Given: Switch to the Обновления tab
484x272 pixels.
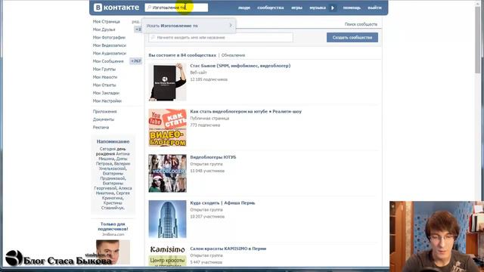Looking at the screenshot, I should (233, 55).
